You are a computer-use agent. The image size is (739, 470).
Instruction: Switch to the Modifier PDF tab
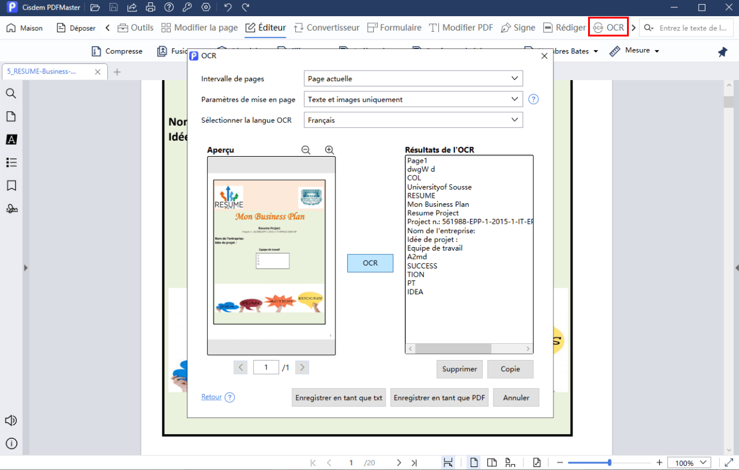(x=461, y=28)
